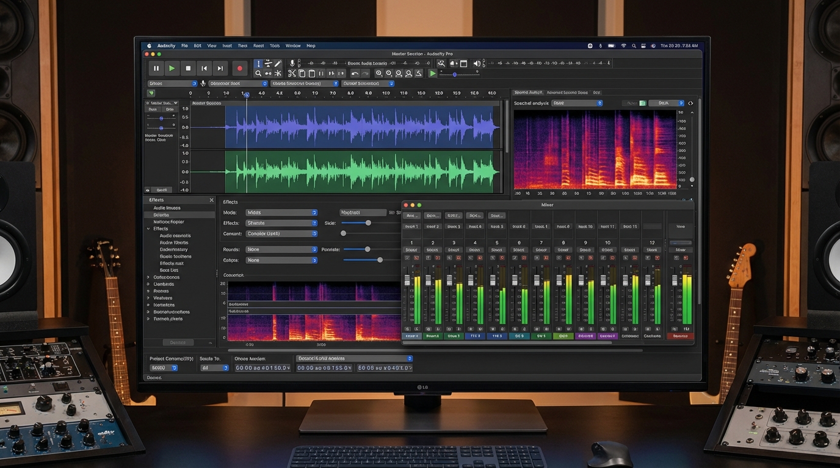
Task: Mute audio via the speaker icon
Action: (478, 63)
